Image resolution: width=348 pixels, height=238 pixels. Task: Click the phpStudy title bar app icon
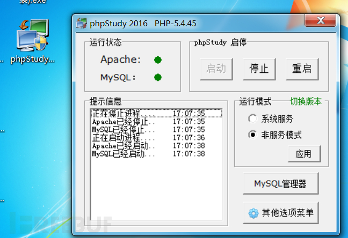click(82, 23)
